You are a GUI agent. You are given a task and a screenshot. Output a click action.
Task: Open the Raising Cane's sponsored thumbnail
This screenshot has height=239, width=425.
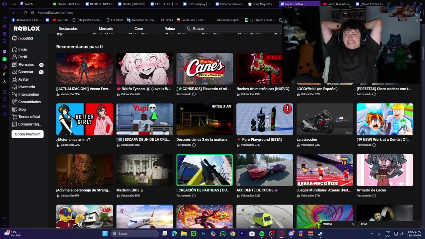(x=205, y=69)
